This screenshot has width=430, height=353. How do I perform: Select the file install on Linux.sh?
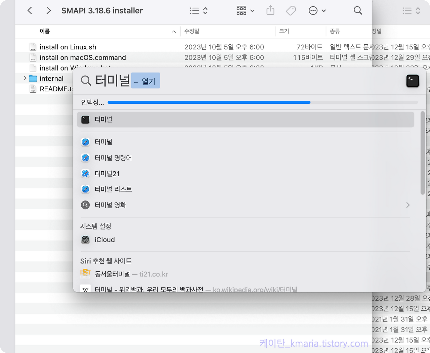click(x=68, y=47)
